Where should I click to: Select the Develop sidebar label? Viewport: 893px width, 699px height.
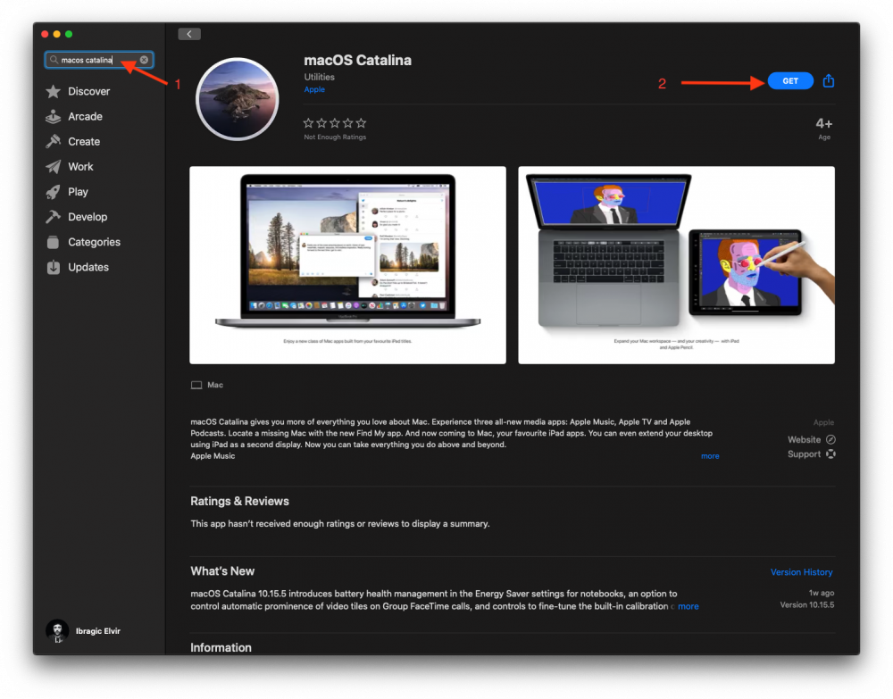point(88,217)
